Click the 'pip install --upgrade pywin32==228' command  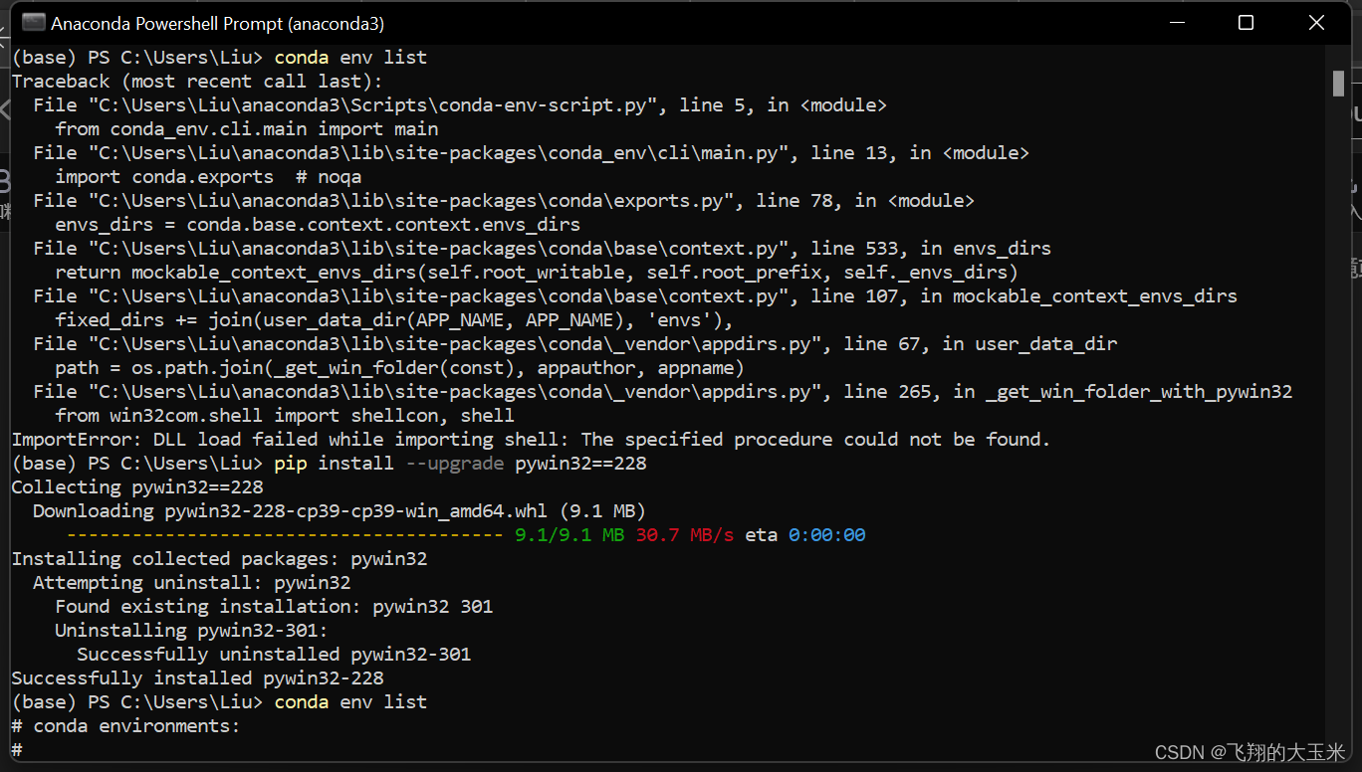(x=460, y=463)
